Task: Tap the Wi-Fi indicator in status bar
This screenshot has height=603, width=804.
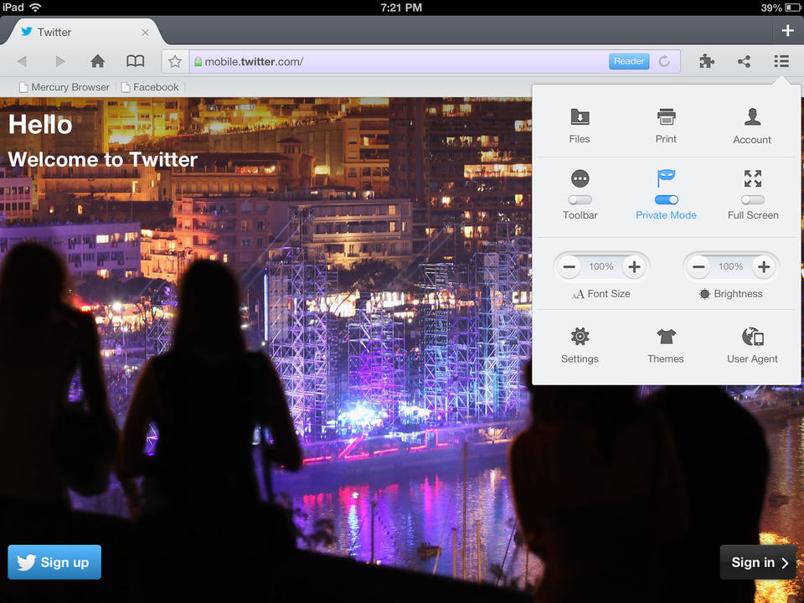Action: pyautogui.click(x=35, y=8)
